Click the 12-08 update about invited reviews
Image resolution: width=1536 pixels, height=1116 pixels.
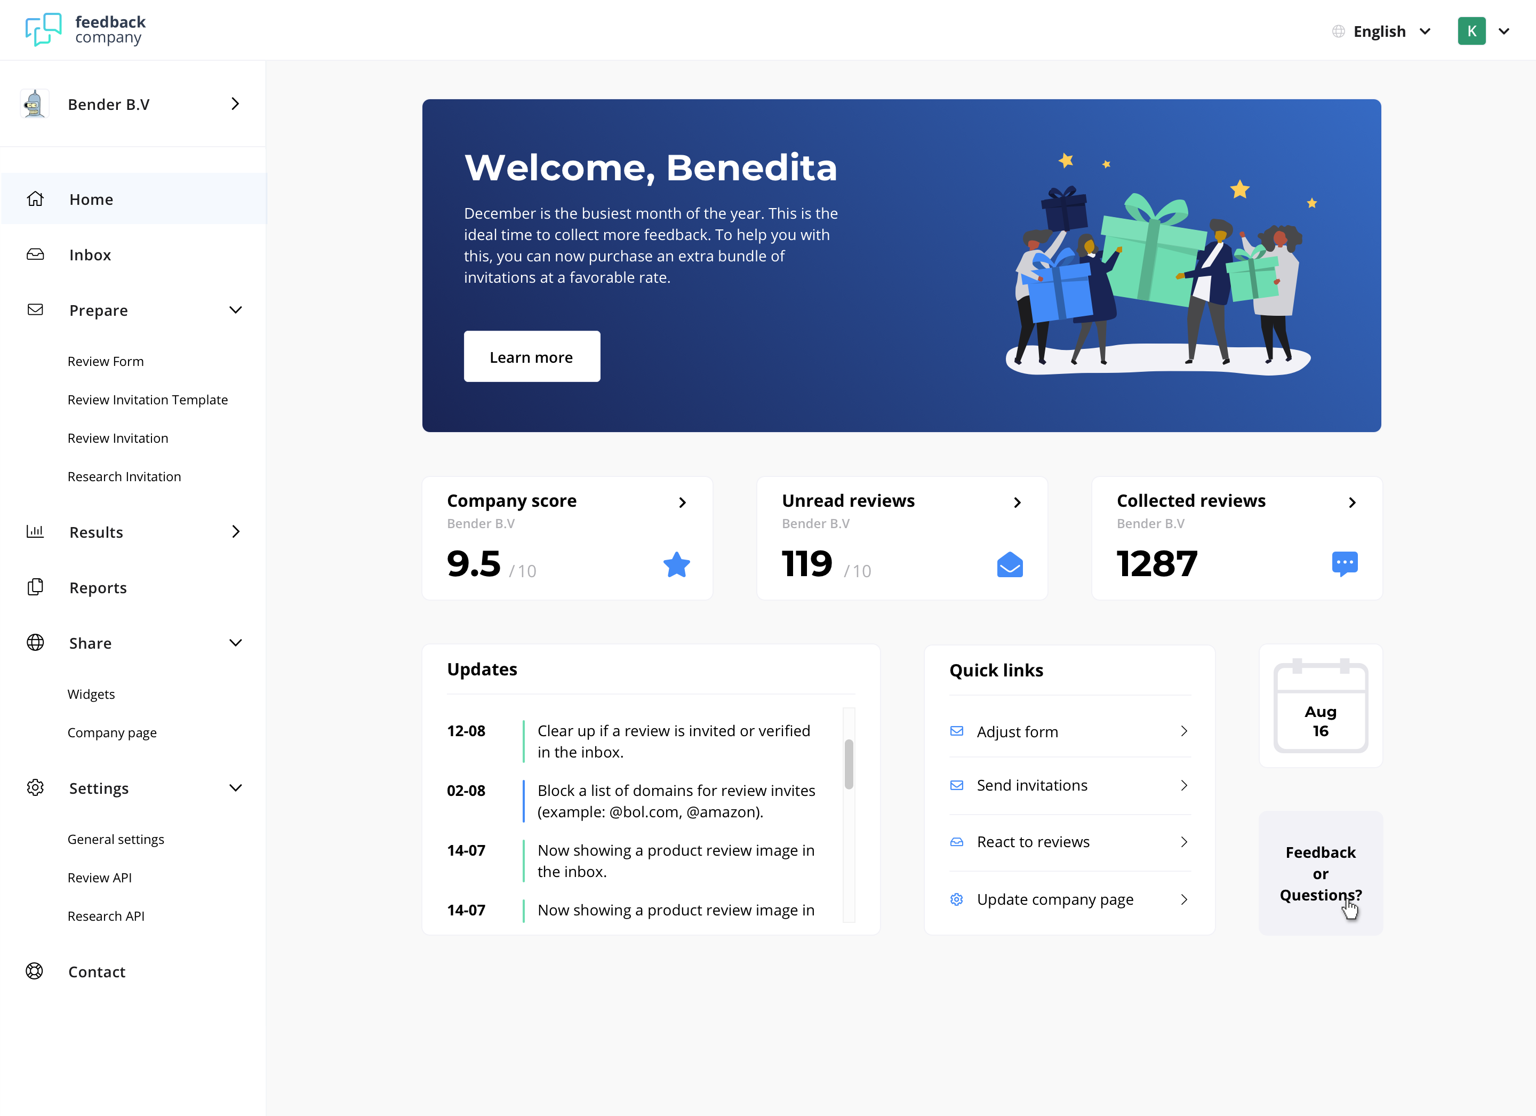click(x=631, y=742)
